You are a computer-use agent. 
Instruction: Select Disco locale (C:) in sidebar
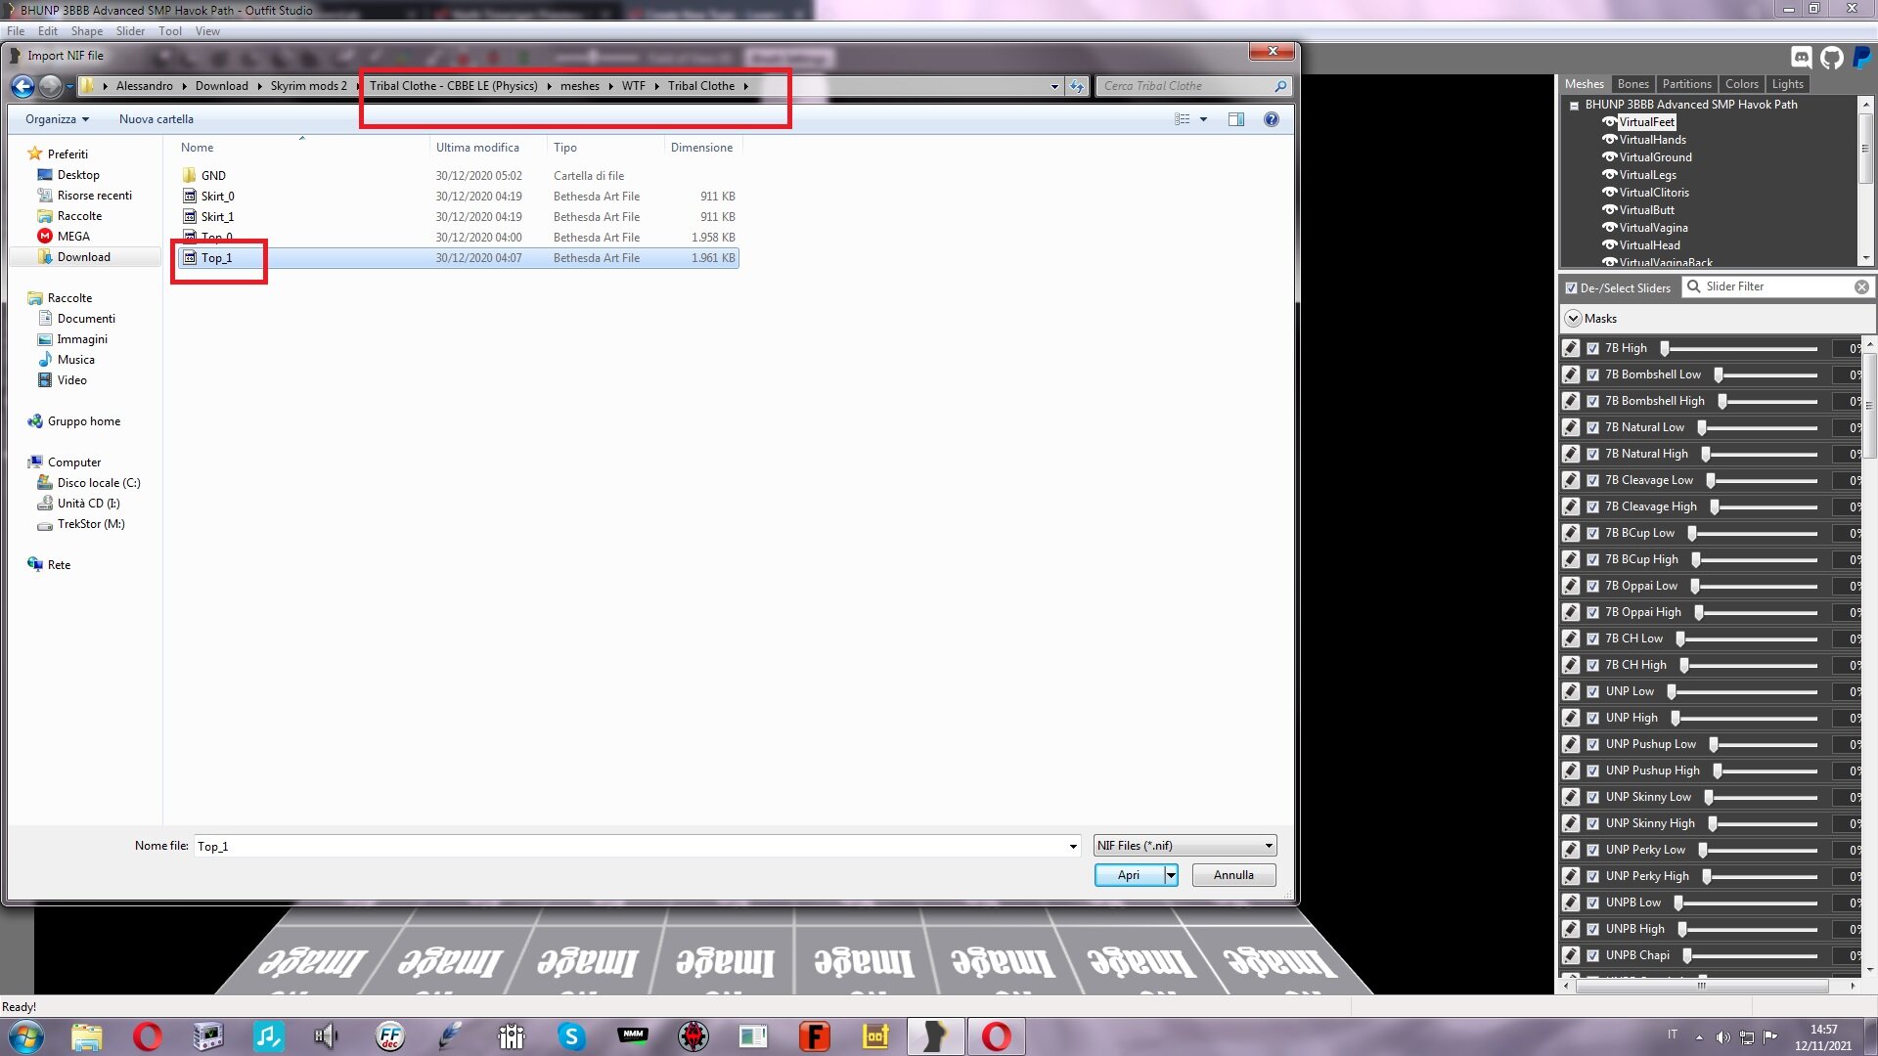(x=99, y=483)
